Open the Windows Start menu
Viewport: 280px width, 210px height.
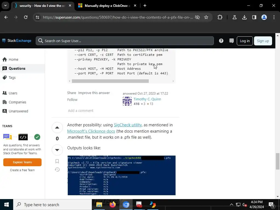7,205
